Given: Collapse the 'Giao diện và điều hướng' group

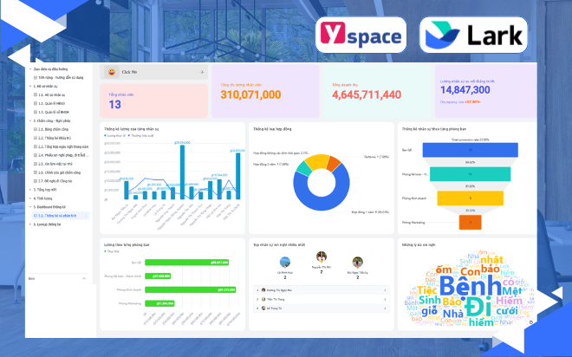Looking at the screenshot, I should (x=30, y=69).
